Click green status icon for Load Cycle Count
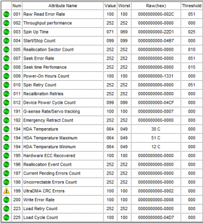This screenshot has height=223, width=203. coord(6,217)
